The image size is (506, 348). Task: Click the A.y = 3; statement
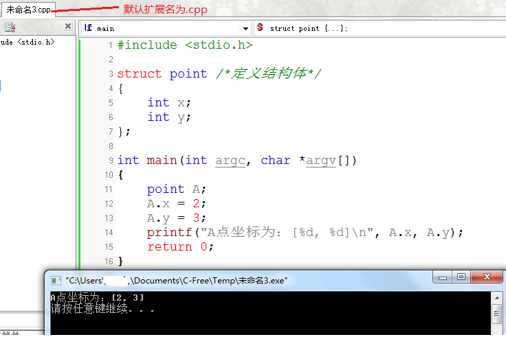coord(176,218)
